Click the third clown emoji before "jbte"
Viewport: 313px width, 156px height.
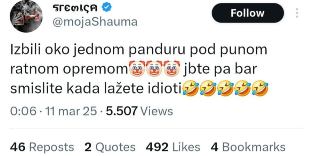(x=172, y=69)
